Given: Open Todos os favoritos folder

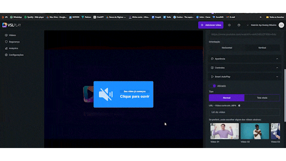Looking at the screenshot, I should click(x=275, y=17).
